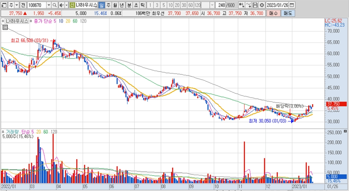Choose the 5 interval button

pos(164,5)
